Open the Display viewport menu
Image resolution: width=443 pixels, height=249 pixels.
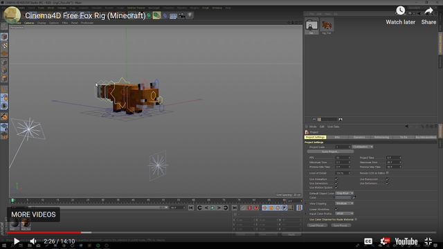pos(42,23)
